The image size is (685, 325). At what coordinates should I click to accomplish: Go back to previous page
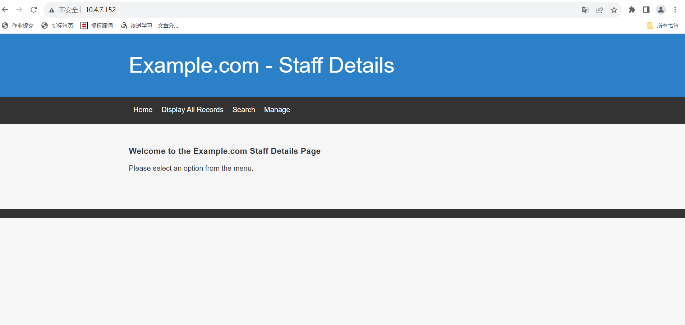5,10
